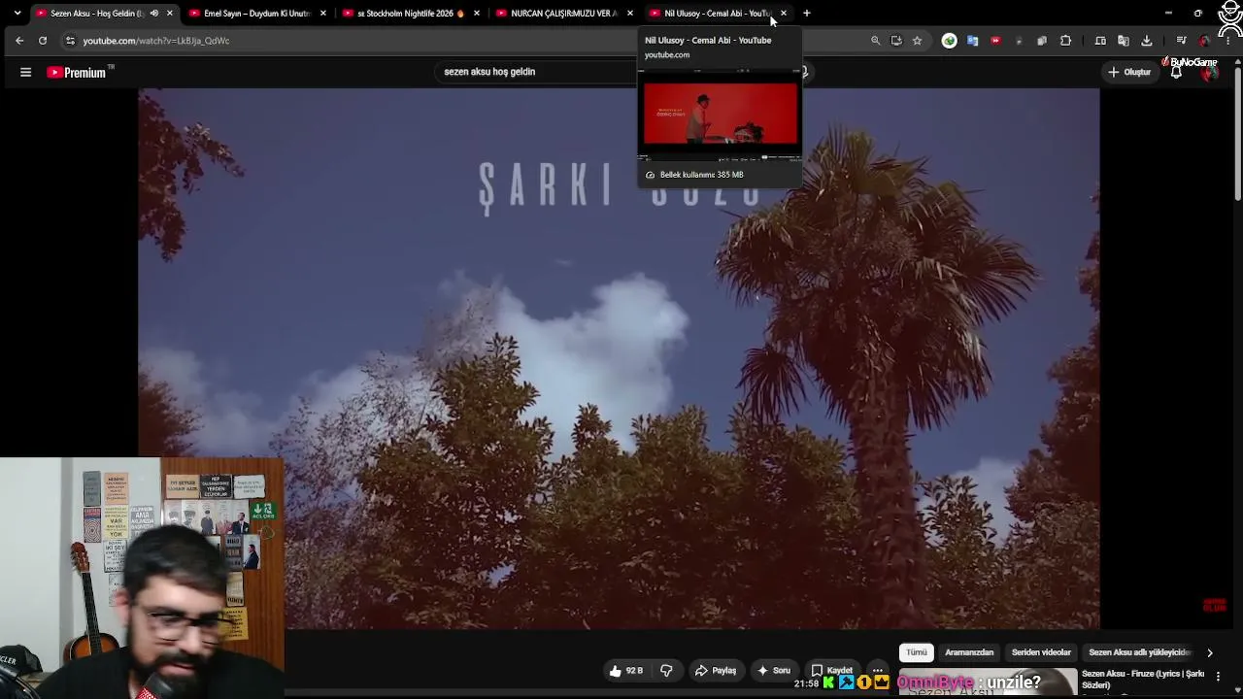Switch to the Emel Sayın tab
The height and width of the screenshot is (699, 1243).
pyautogui.click(x=258, y=14)
